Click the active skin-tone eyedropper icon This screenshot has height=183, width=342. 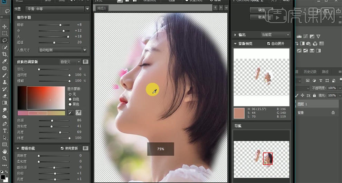pos(78,112)
